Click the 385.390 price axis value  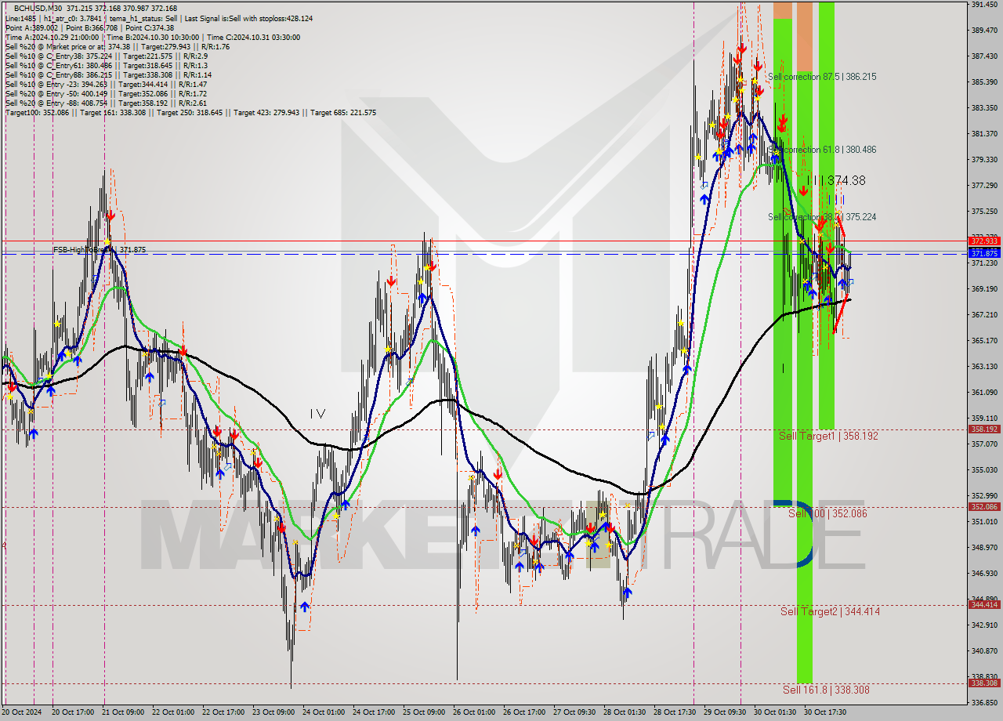[x=984, y=82]
